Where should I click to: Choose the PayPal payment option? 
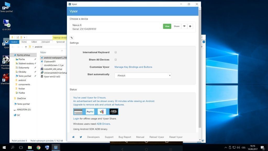[90, 112]
